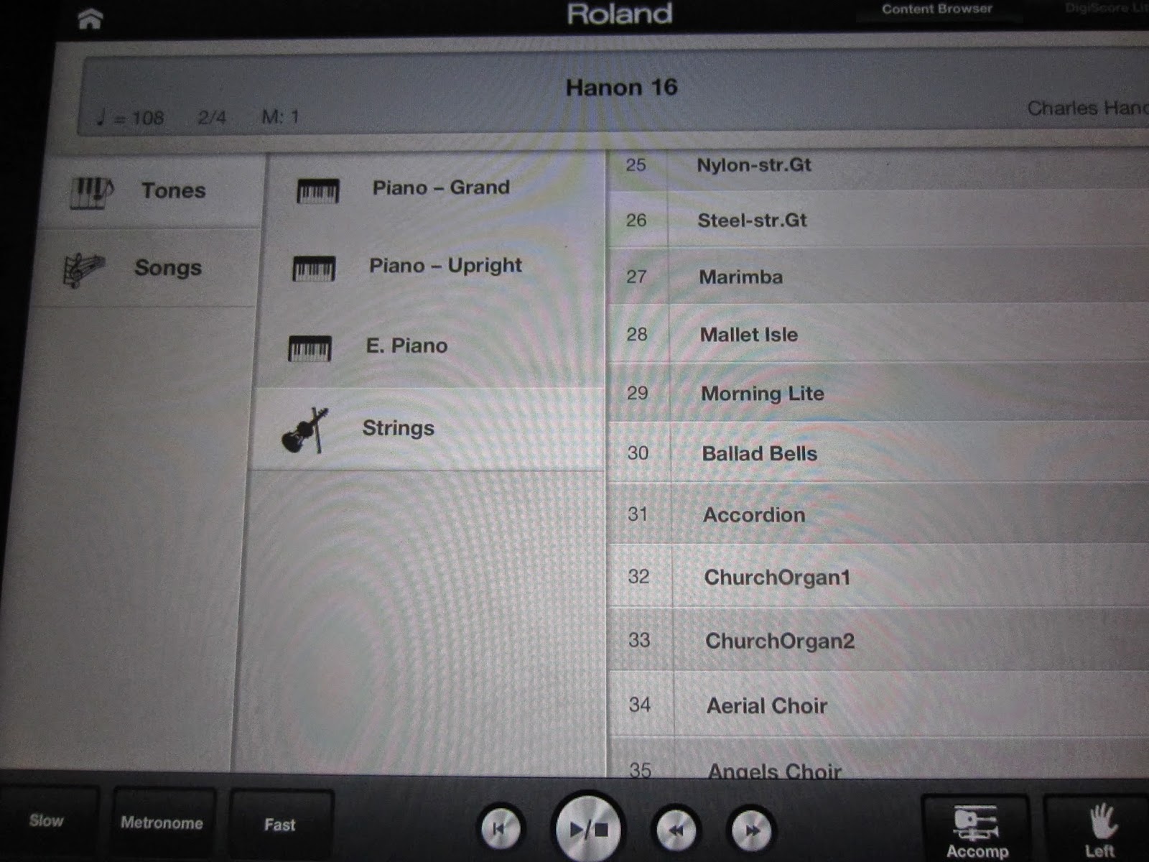Image resolution: width=1149 pixels, height=862 pixels.
Task: Switch to the Songs category
Action: [146, 269]
